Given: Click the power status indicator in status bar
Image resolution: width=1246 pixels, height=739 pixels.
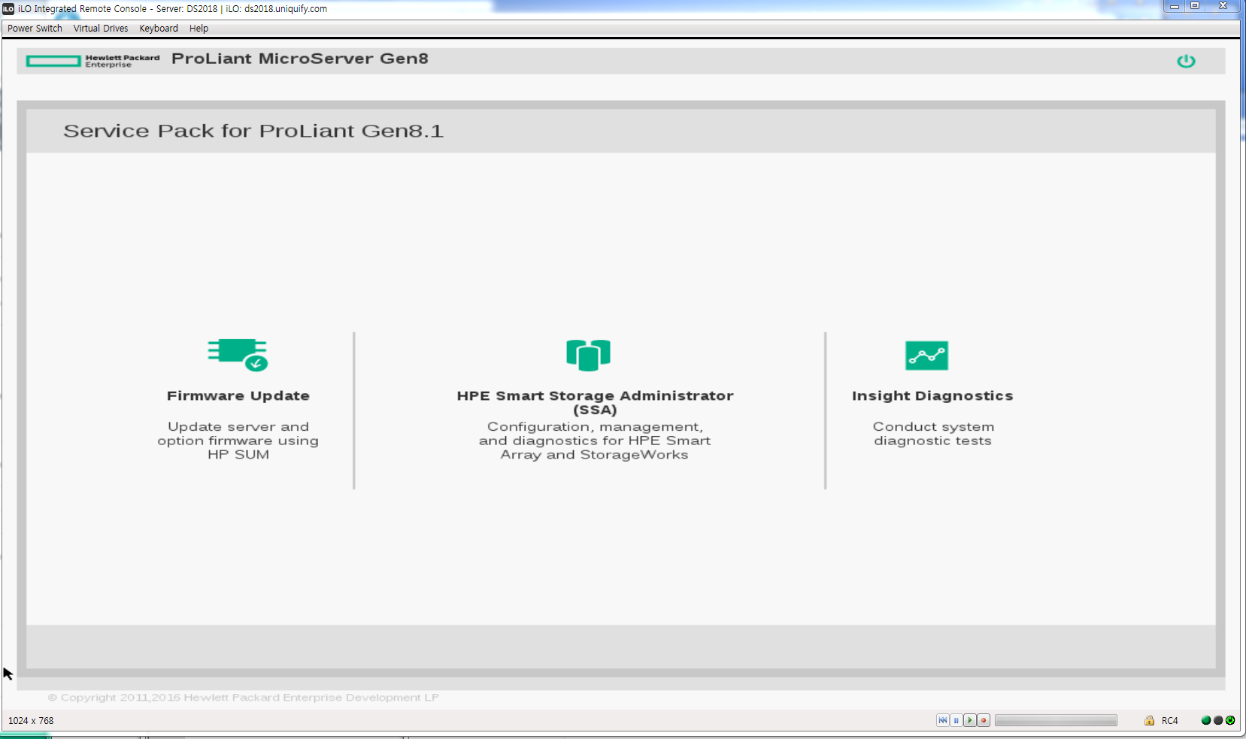Looking at the screenshot, I should [x=1230, y=720].
